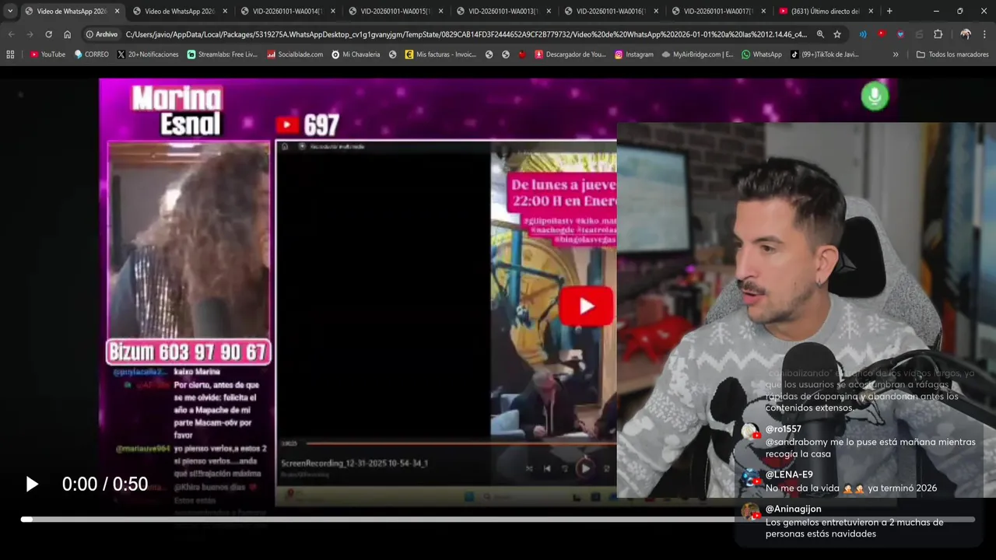Close the first Video de WhatsApp tab
This screenshot has width=996, height=560.
(117, 11)
